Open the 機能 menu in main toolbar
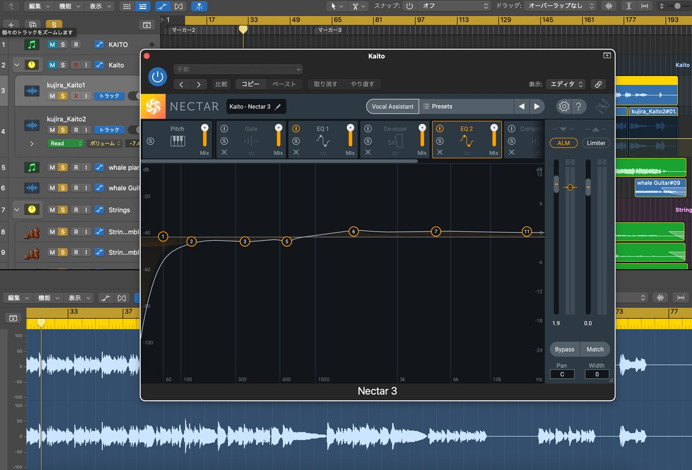This screenshot has width=692, height=470. 70,6
